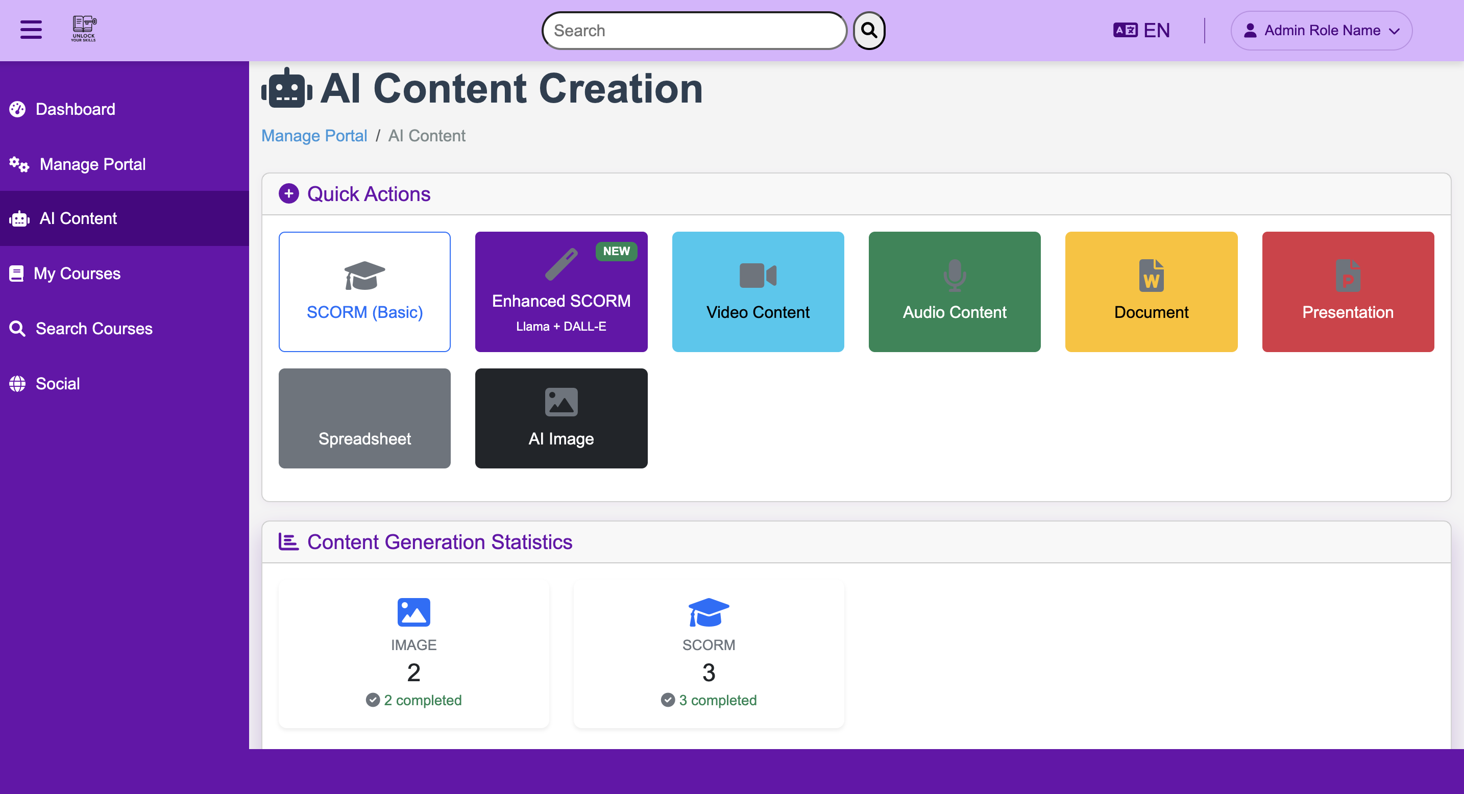The image size is (1464, 794).
Task: Open the Manage Portal breadcrumb link
Action: [x=314, y=136]
